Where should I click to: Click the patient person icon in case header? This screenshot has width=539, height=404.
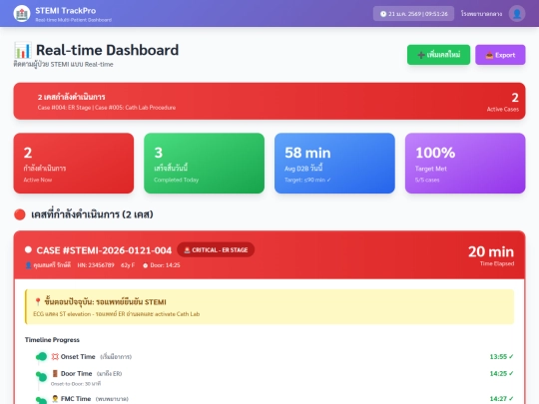[29, 265]
